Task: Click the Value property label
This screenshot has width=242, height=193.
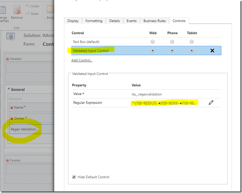Action: coord(77,94)
